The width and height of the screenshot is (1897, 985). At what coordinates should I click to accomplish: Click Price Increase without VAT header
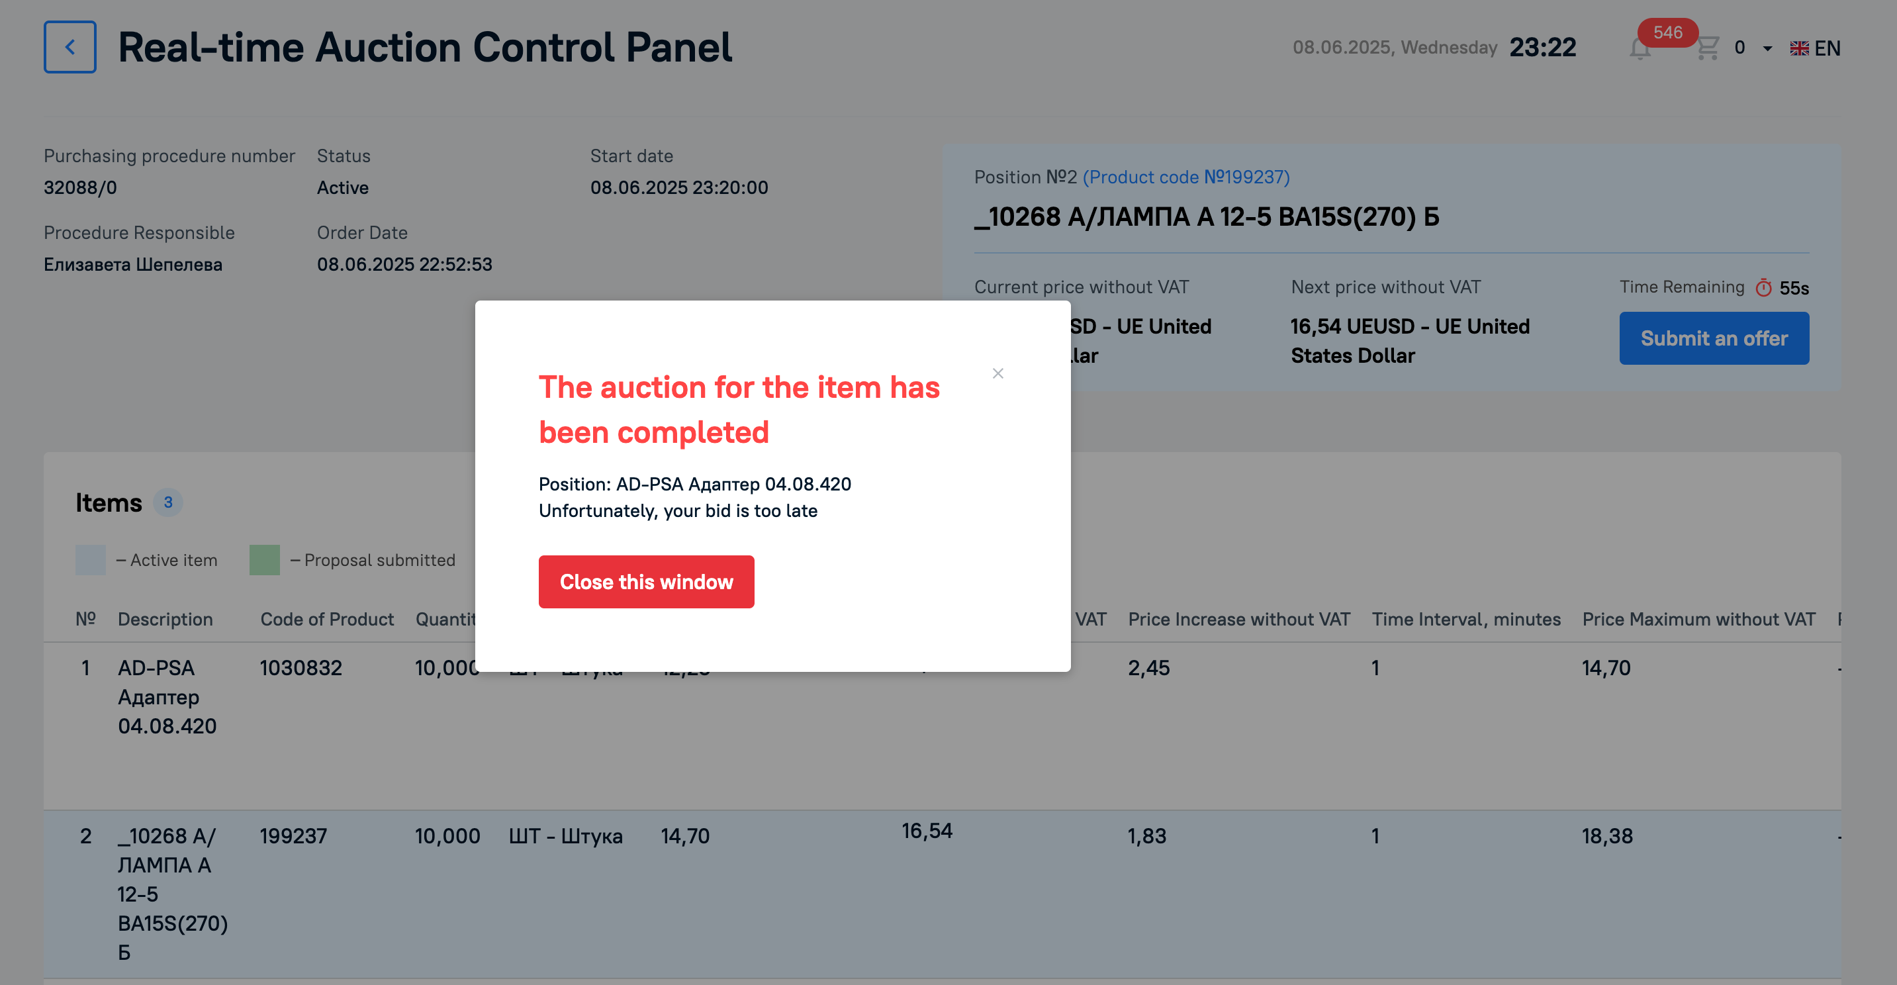tap(1238, 620)
